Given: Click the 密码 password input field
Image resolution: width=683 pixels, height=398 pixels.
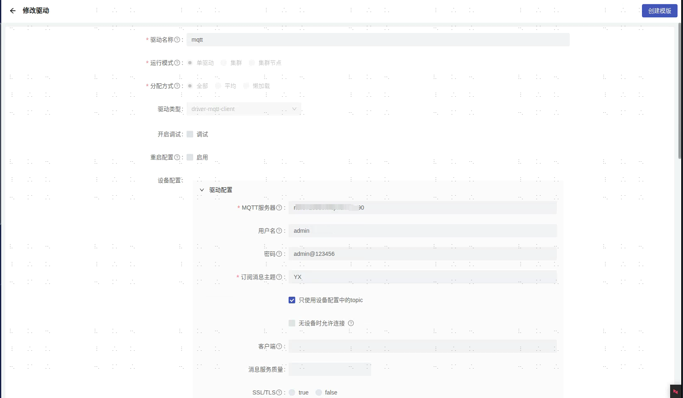Looking at the screenshot, I should [x=422, y=254].
